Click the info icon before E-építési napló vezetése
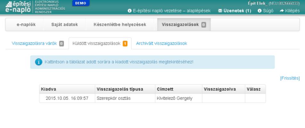 pos(129,11)
